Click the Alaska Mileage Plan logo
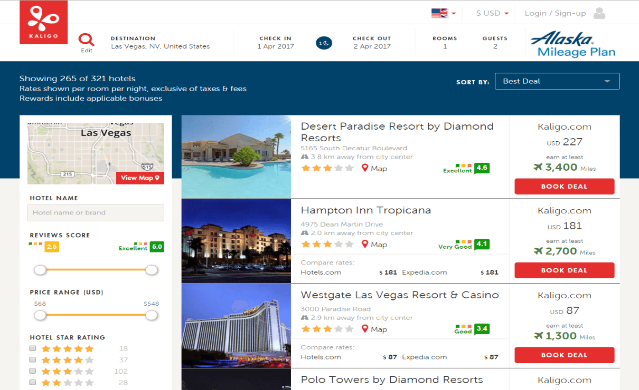Image resolution: width=639 pixels, height=390 pixels. pos(572,44)
